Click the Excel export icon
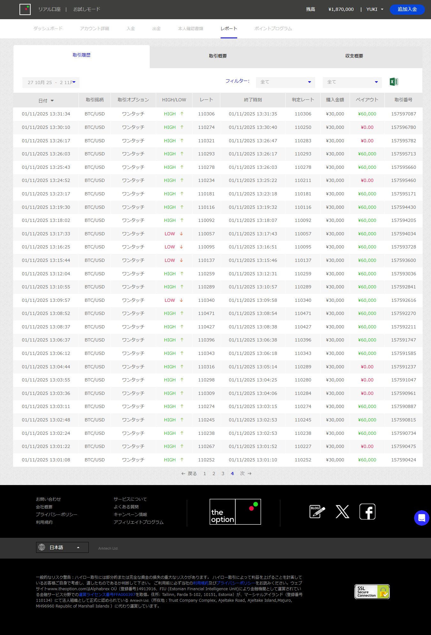This screenshot has height=635, width=431. tap(394, 82)
